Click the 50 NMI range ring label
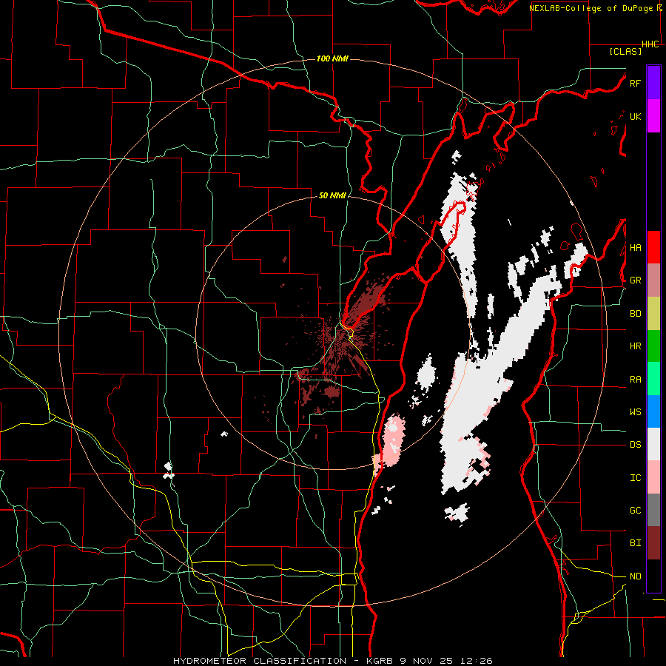666x666 pixels. click(x=332, y=195)
